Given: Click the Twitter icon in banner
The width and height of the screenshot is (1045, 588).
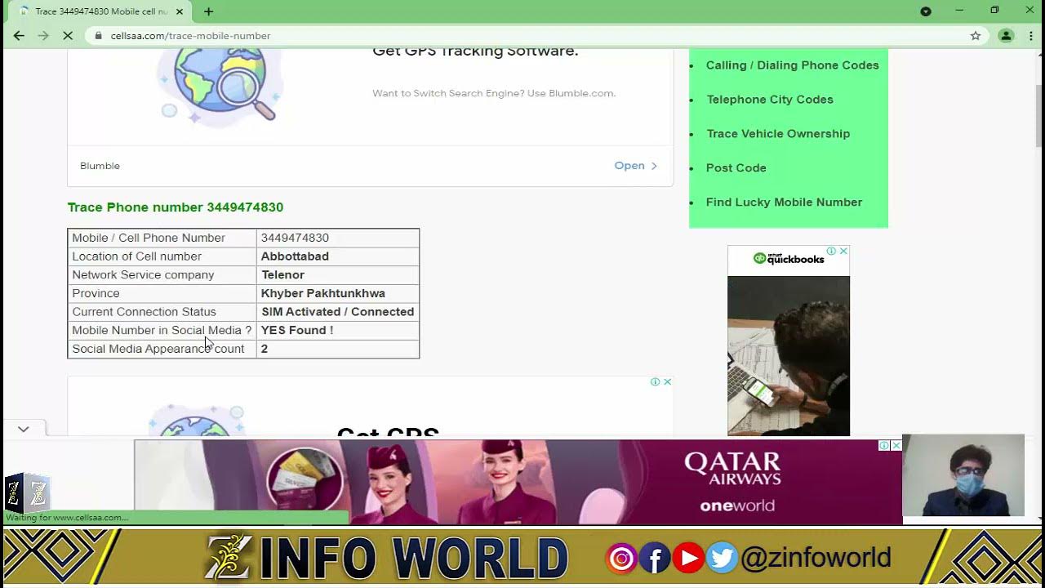Looking at the screenshot, I should [x=722, y=559].
